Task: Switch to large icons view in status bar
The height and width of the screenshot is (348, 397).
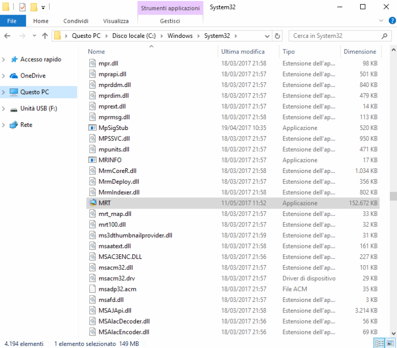Action: click(390, 343)
